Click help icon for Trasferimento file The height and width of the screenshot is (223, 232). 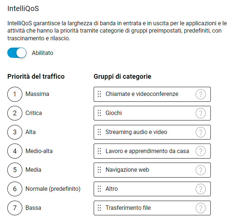pyautogui.click(x=201, y=208)
